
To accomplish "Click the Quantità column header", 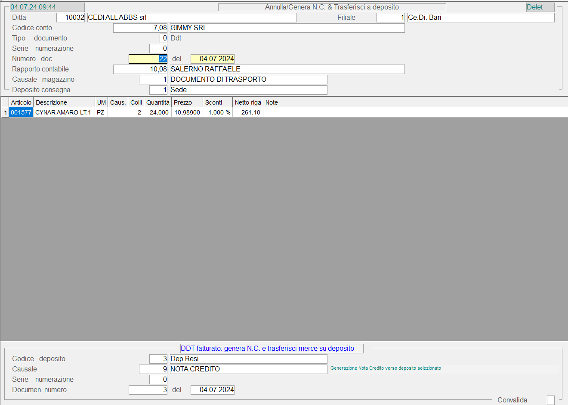I will (157, 102).
